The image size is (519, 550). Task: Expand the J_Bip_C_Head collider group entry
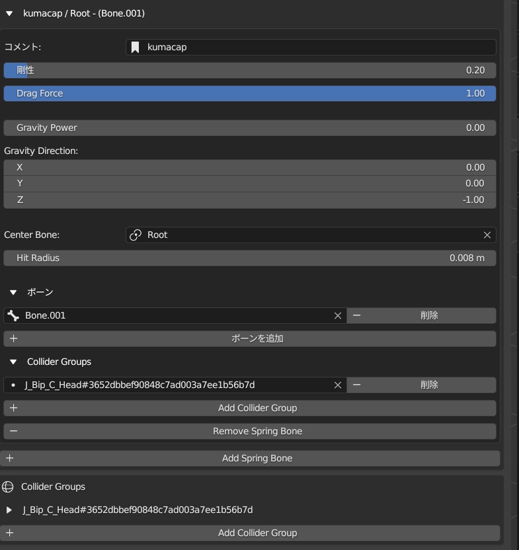coord(9,510)
